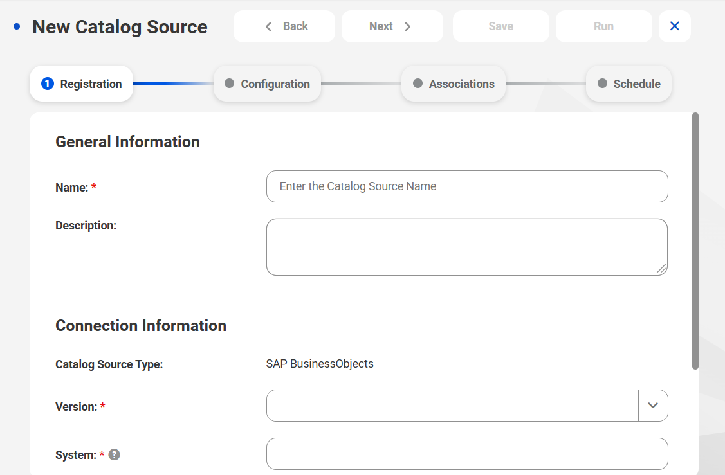This screenshot has height=475, width=725.
Task: Click the Connection Information heading
Action: pyautogui.click(x=141, y=326)
